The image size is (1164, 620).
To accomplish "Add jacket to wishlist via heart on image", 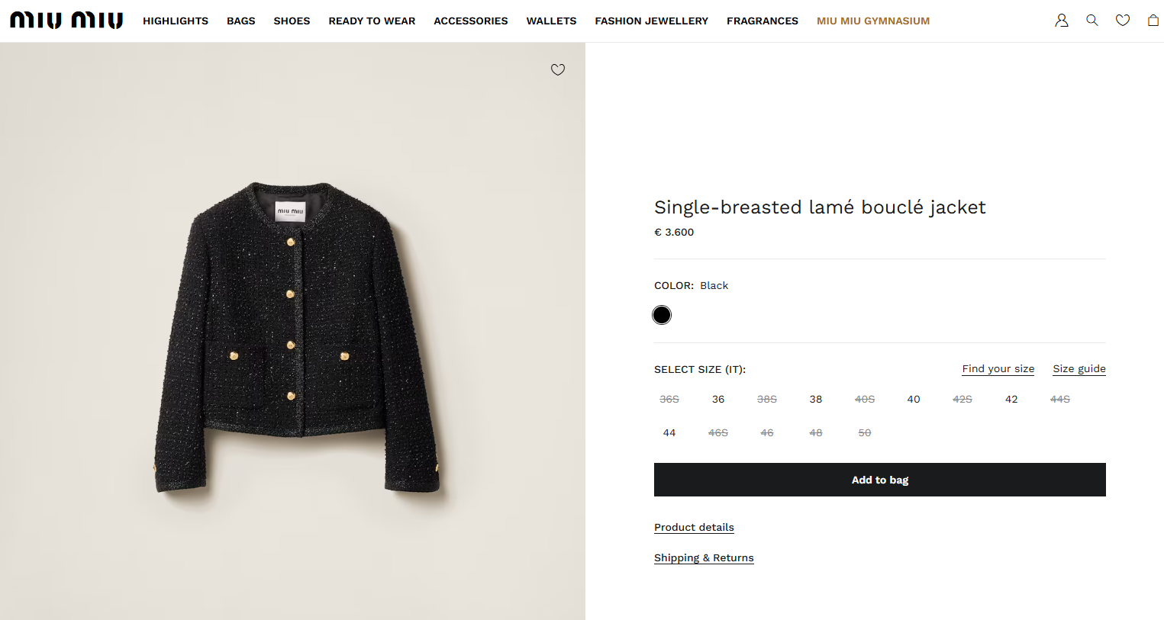I will coord(558,69).
